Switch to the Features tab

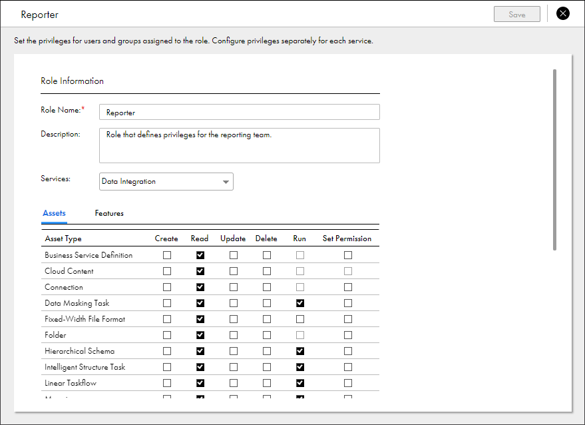point(109,213)
